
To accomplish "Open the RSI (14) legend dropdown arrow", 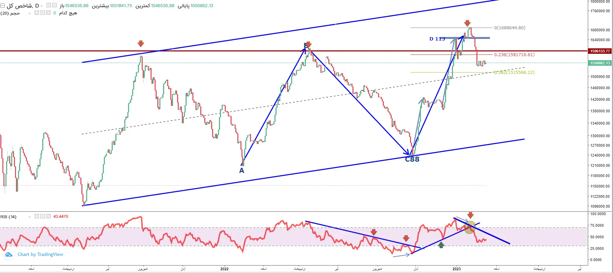I will (x=30, y=217).
